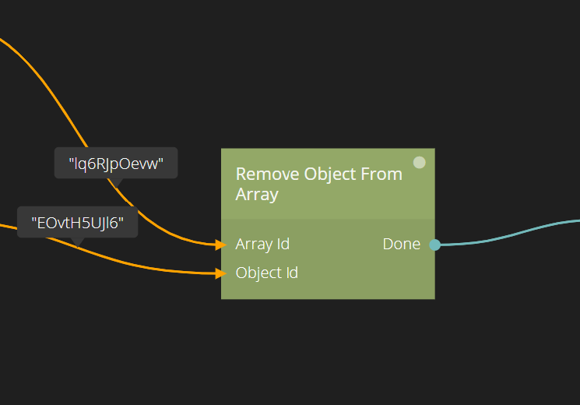
Task: Click the Object Id input label
Action: 266,273
